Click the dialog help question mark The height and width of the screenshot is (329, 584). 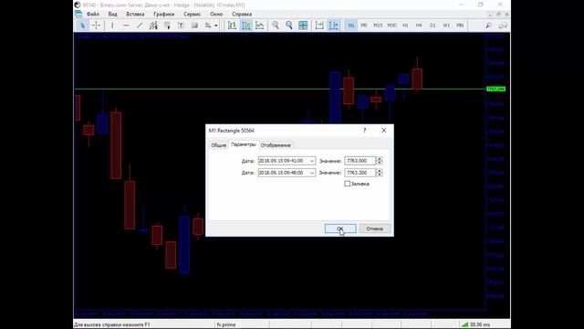click(365, 130)
